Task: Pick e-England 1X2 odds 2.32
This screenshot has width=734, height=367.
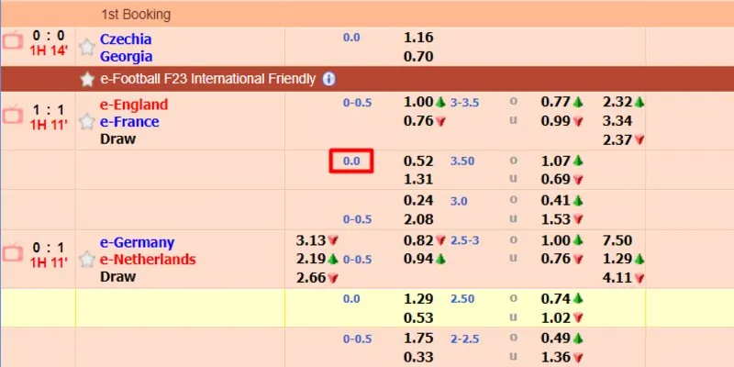Action: click(x=617, y=103)
